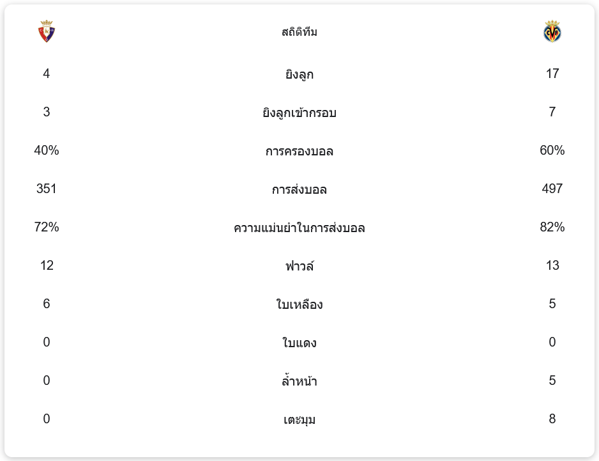Click Osasuna's 351 passes value

(47, 189)
